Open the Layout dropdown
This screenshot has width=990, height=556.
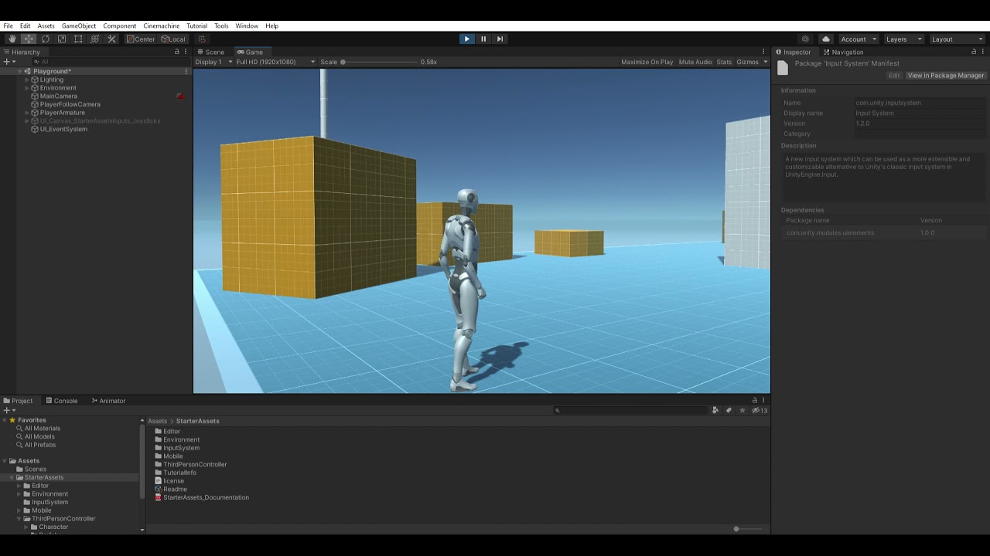[956, 39]
